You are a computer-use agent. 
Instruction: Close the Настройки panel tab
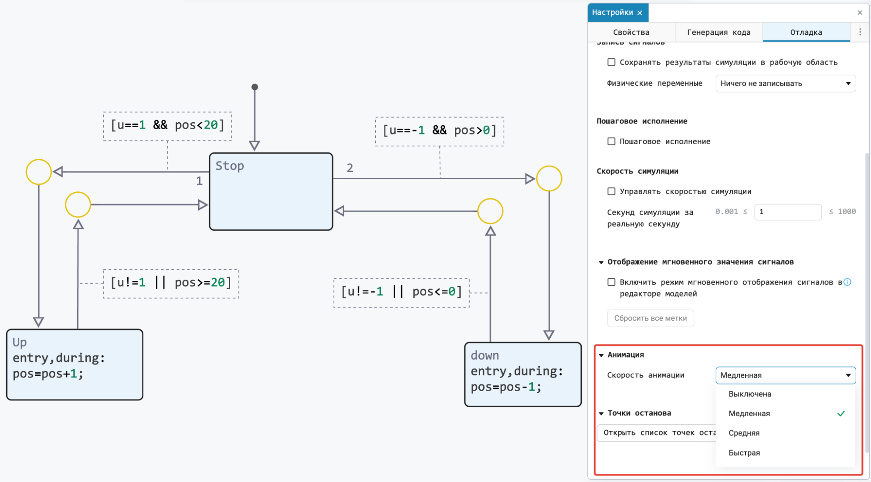[640, 13]
